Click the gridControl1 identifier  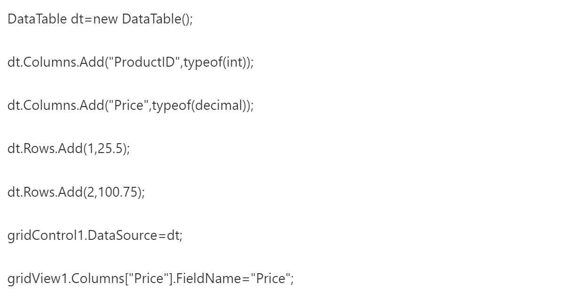pyautogui.click(x=46, y=236)
